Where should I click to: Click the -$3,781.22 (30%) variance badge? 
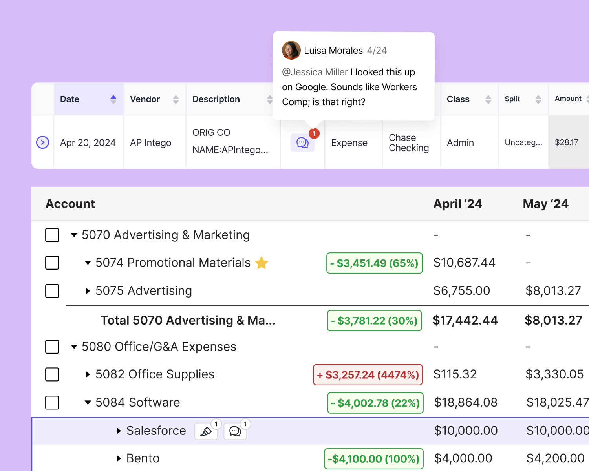tap(374, 320)
